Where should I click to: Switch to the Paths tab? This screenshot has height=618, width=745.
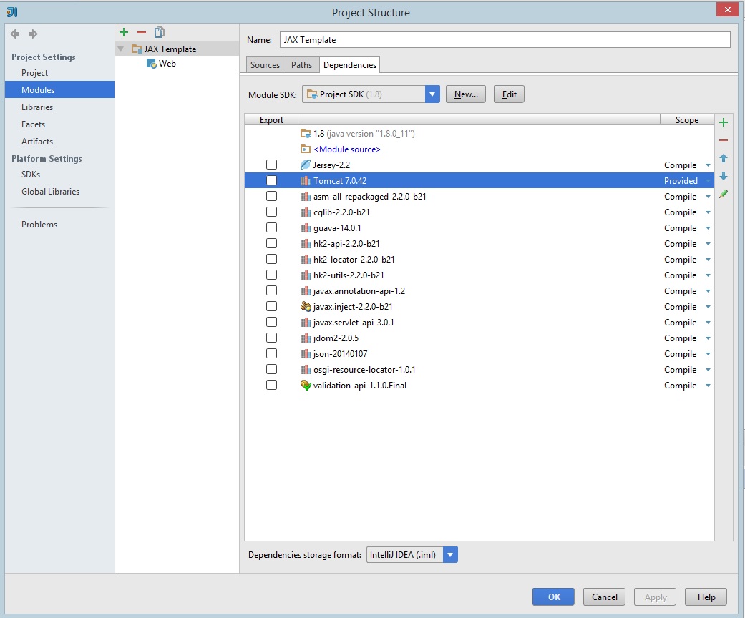click(x=301, y=64)
